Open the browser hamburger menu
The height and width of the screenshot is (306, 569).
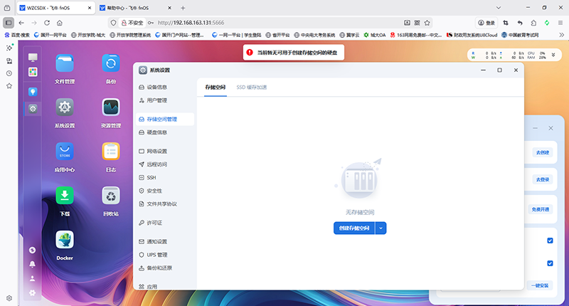pyautogui.click(x=560, y=23)
